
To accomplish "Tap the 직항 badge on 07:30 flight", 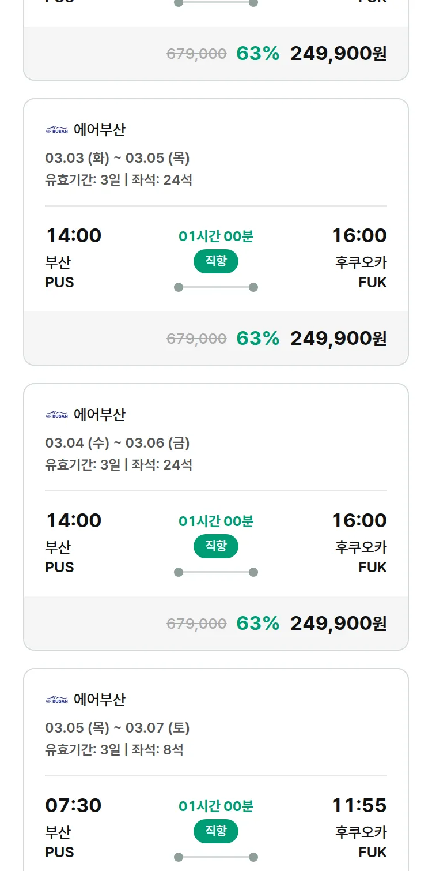I will click(216, 831).
